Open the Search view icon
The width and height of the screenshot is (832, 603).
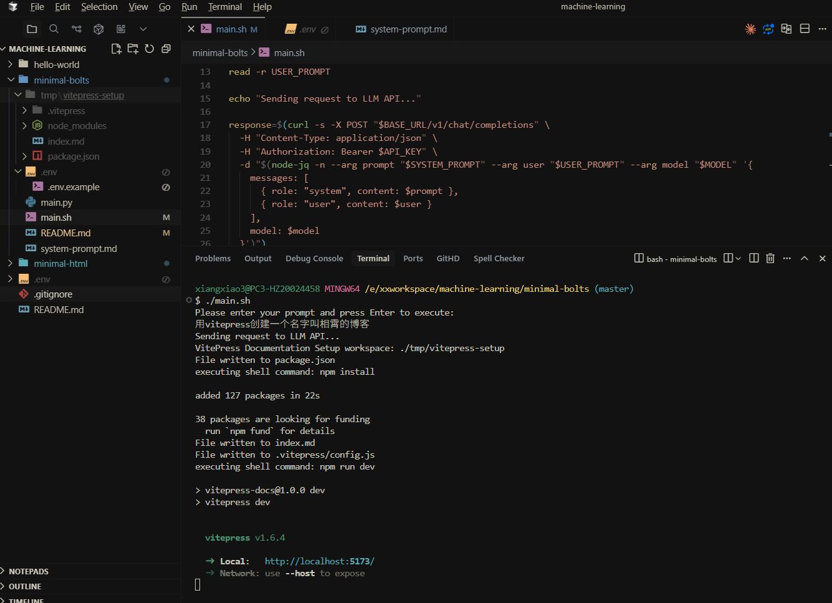coord(54,29)
